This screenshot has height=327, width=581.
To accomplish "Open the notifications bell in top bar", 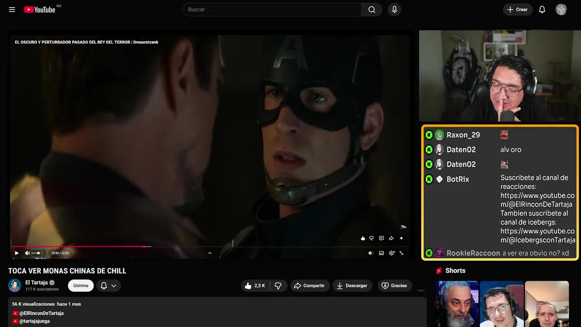I will (x=542, y=10).
